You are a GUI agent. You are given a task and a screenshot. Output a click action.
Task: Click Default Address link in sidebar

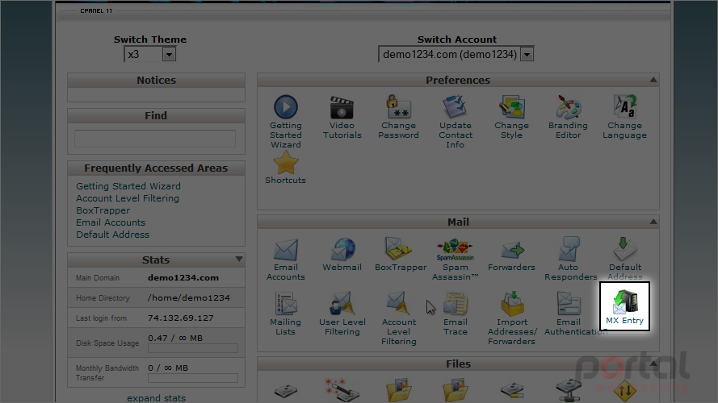112,235
